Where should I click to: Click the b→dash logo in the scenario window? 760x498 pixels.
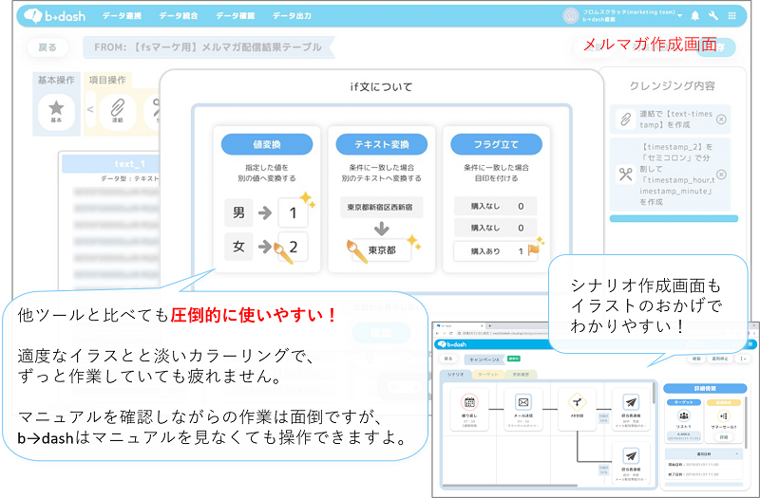click(x=452, y=344)
